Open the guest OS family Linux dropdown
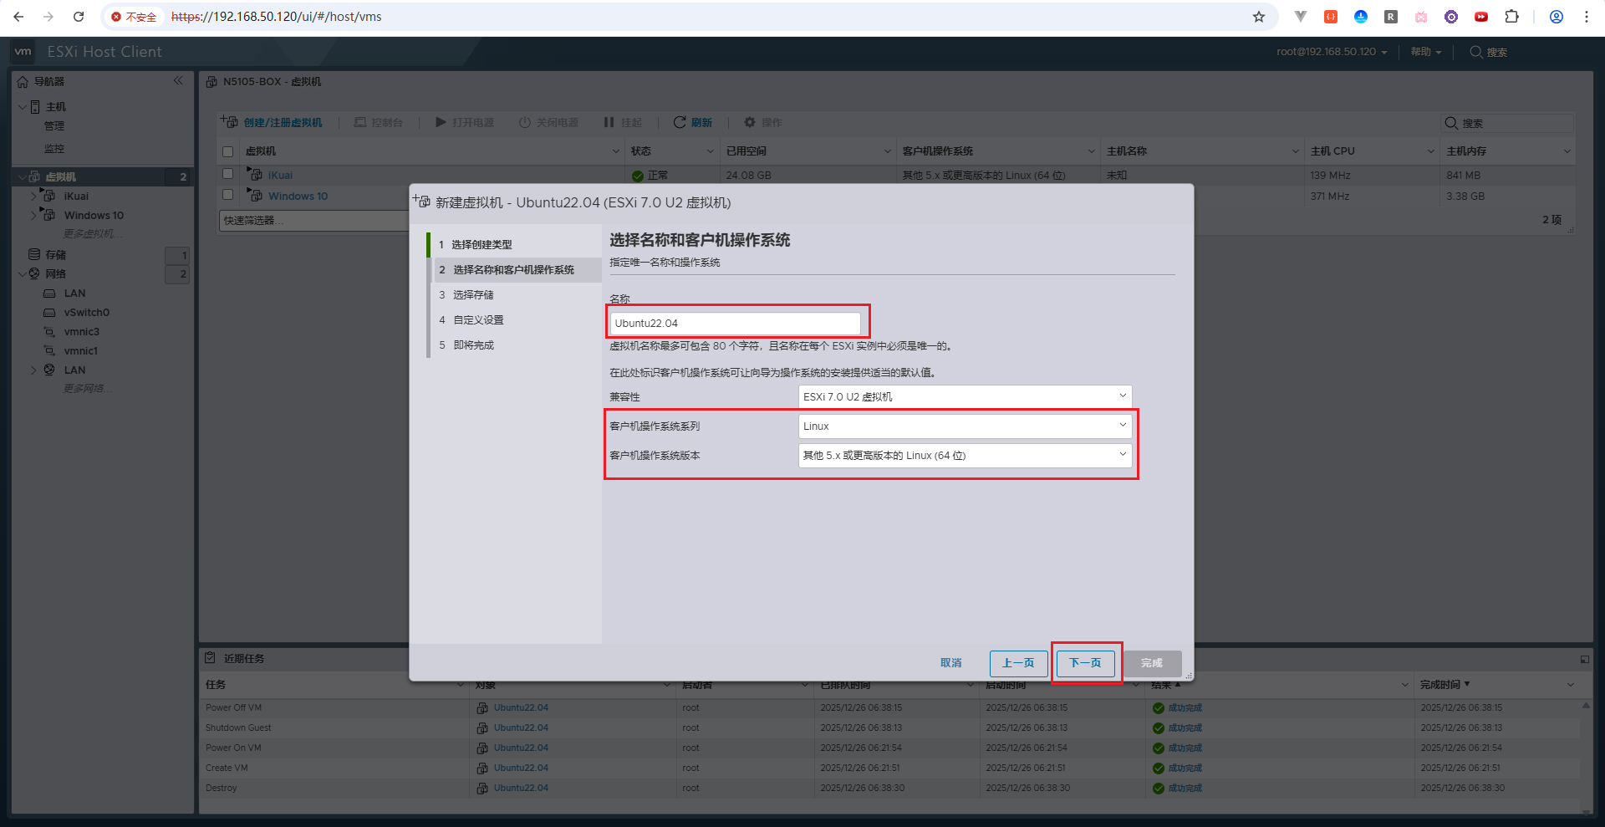This screenshot has height=827, width=1605. click(x=965, y=426)
